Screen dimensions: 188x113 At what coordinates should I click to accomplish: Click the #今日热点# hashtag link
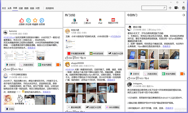[x=116, y=36]
